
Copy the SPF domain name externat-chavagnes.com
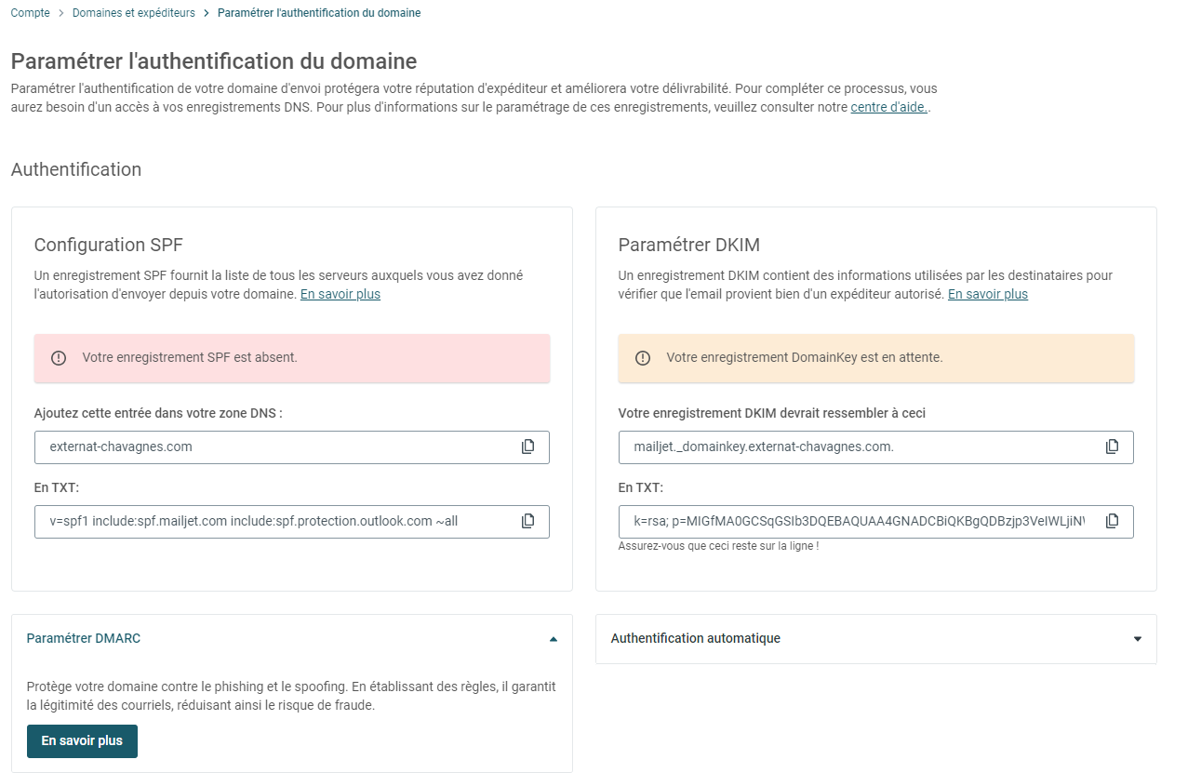[x=528, y=446]
